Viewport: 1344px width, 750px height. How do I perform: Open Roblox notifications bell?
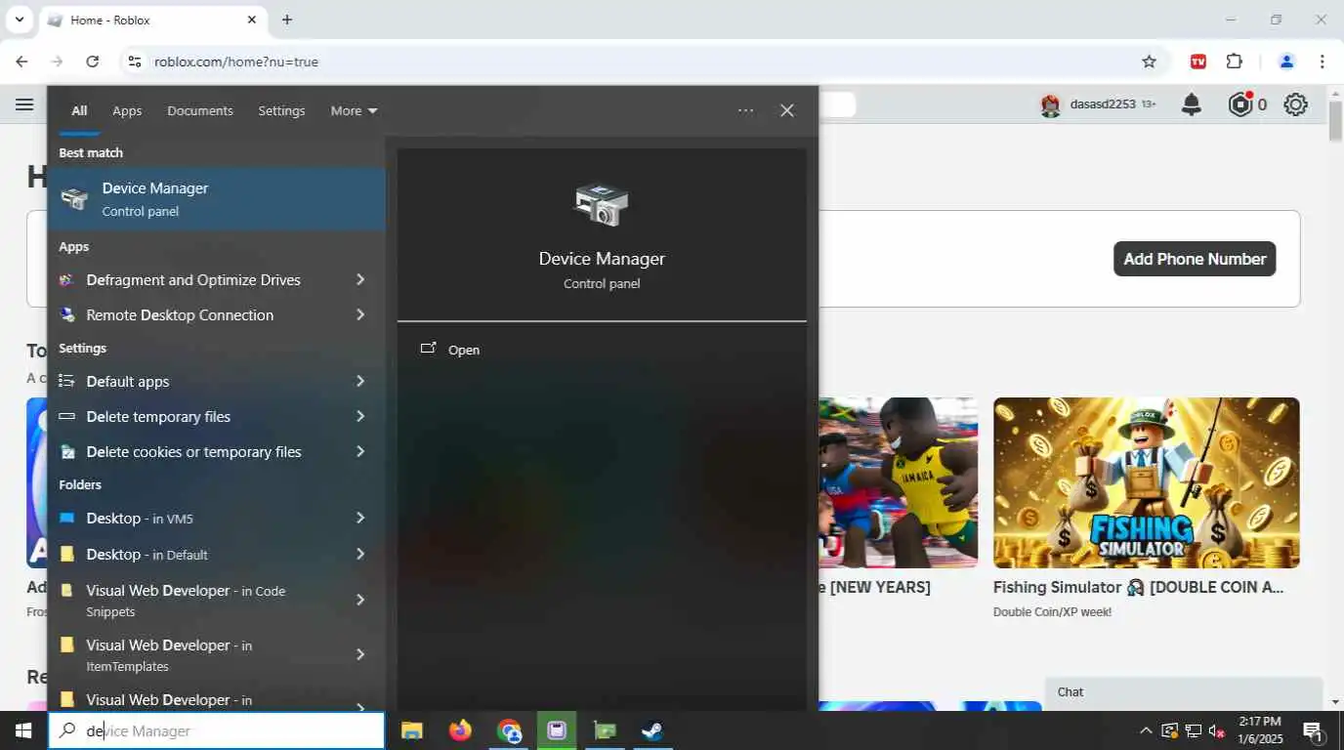1191,104
